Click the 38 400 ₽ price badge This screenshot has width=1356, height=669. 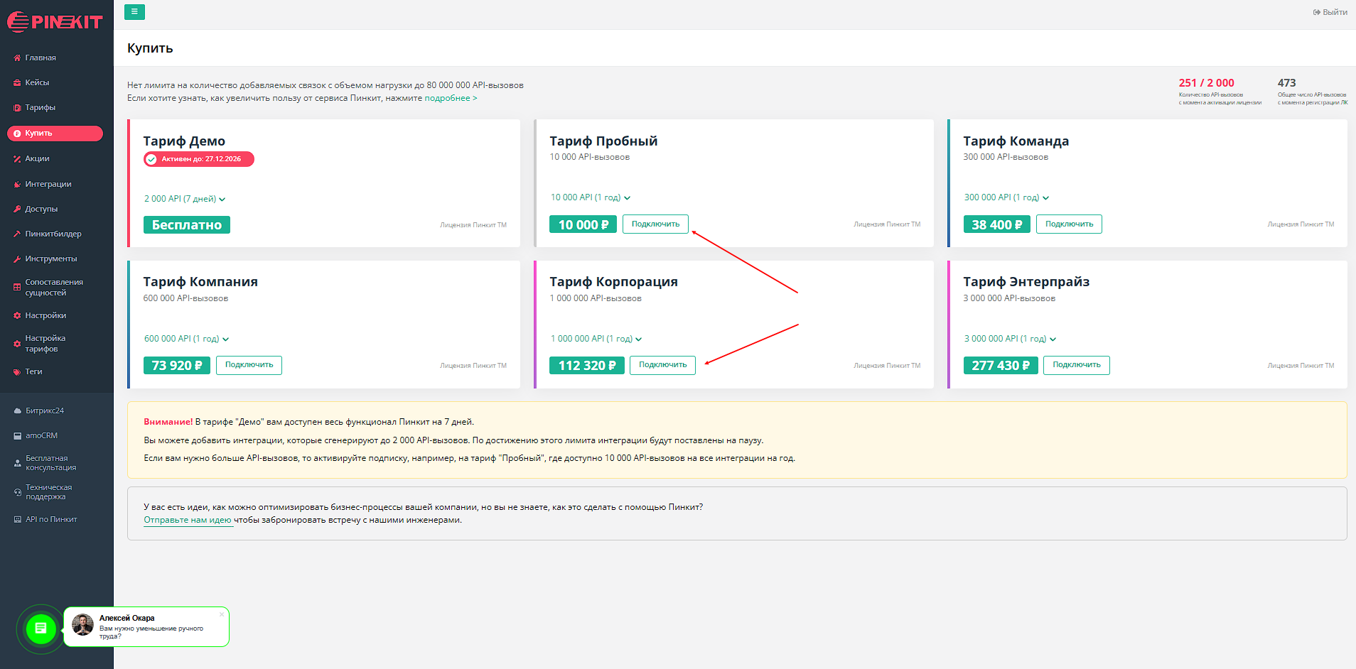point(997,224)
